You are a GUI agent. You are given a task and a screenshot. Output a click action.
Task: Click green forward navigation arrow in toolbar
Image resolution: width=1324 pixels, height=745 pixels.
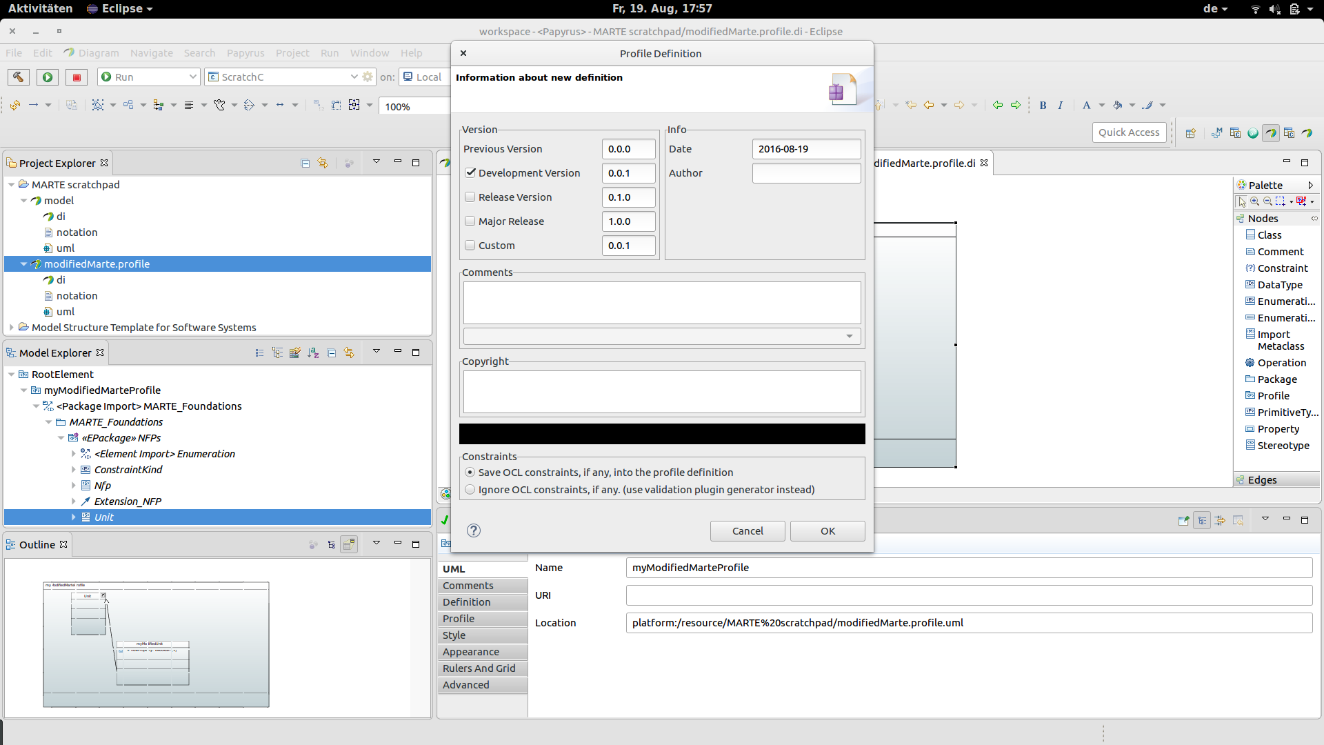[x=1016, y=105]
